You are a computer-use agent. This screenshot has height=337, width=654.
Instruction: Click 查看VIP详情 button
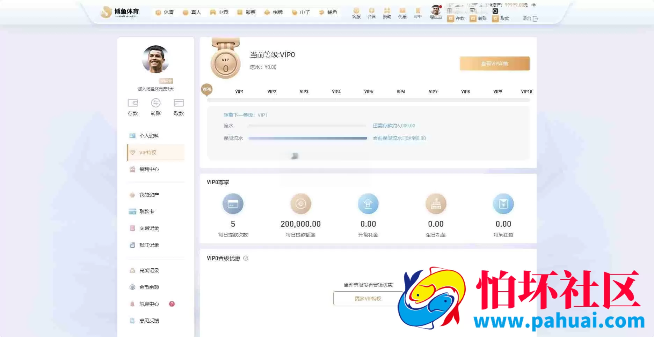(494, 63)
